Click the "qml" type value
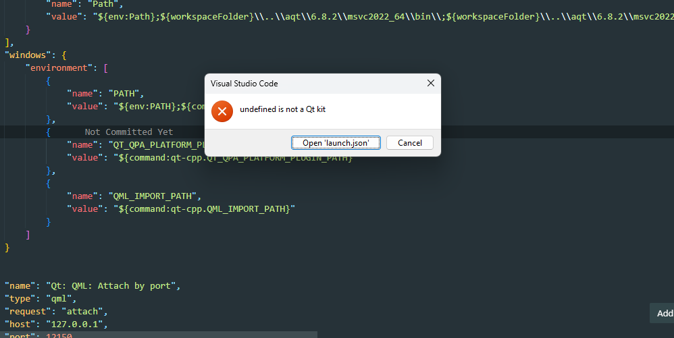Viewport: 674px width, 338px height. [59, 298]
